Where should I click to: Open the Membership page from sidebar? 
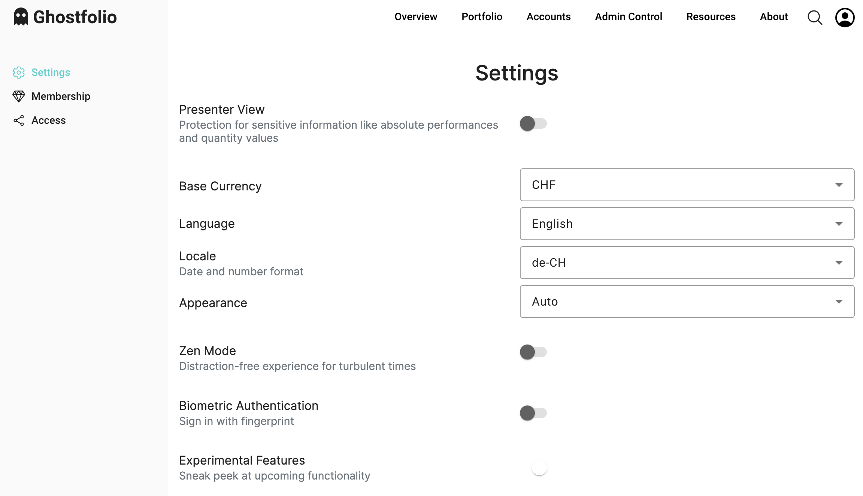tap(61, 96)
